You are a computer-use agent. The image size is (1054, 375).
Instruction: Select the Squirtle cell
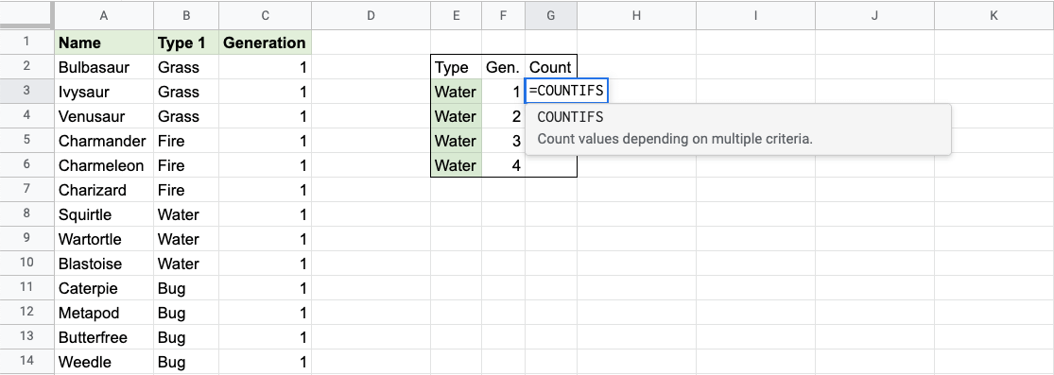104,214
